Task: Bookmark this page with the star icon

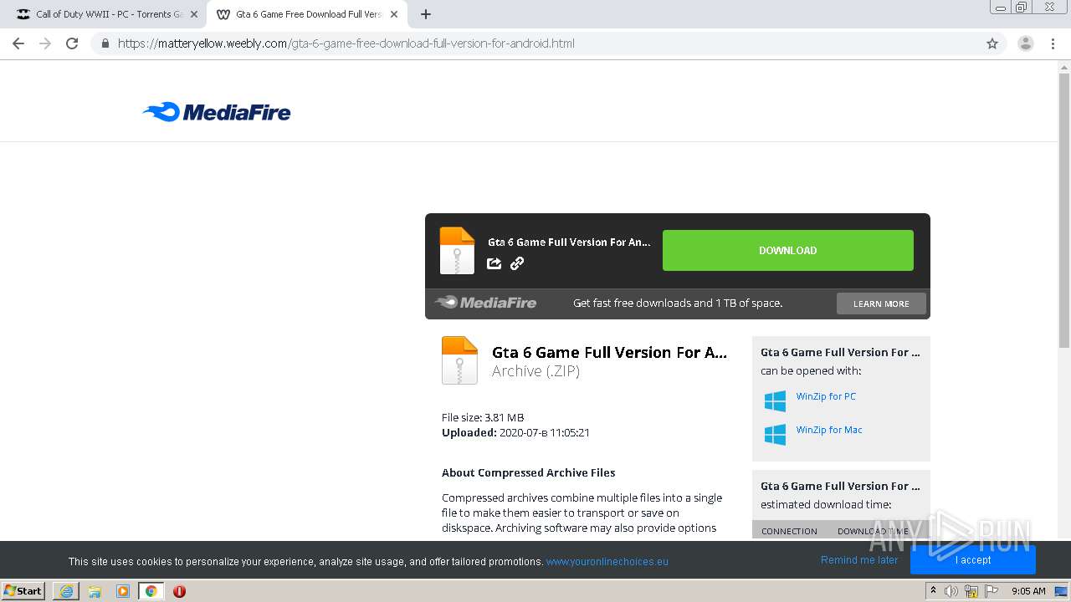Action: (x=992, y=43)
